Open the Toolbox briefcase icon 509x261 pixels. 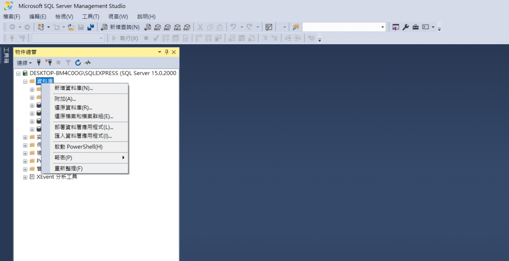(x=416, y=27)
